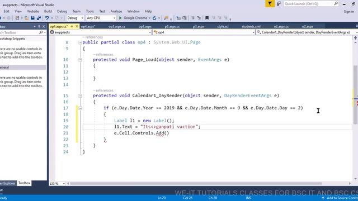Close the Toolbox panel
Image resolution: width=358 pixels, height=201 pixels.
click(x=44, y=26)
